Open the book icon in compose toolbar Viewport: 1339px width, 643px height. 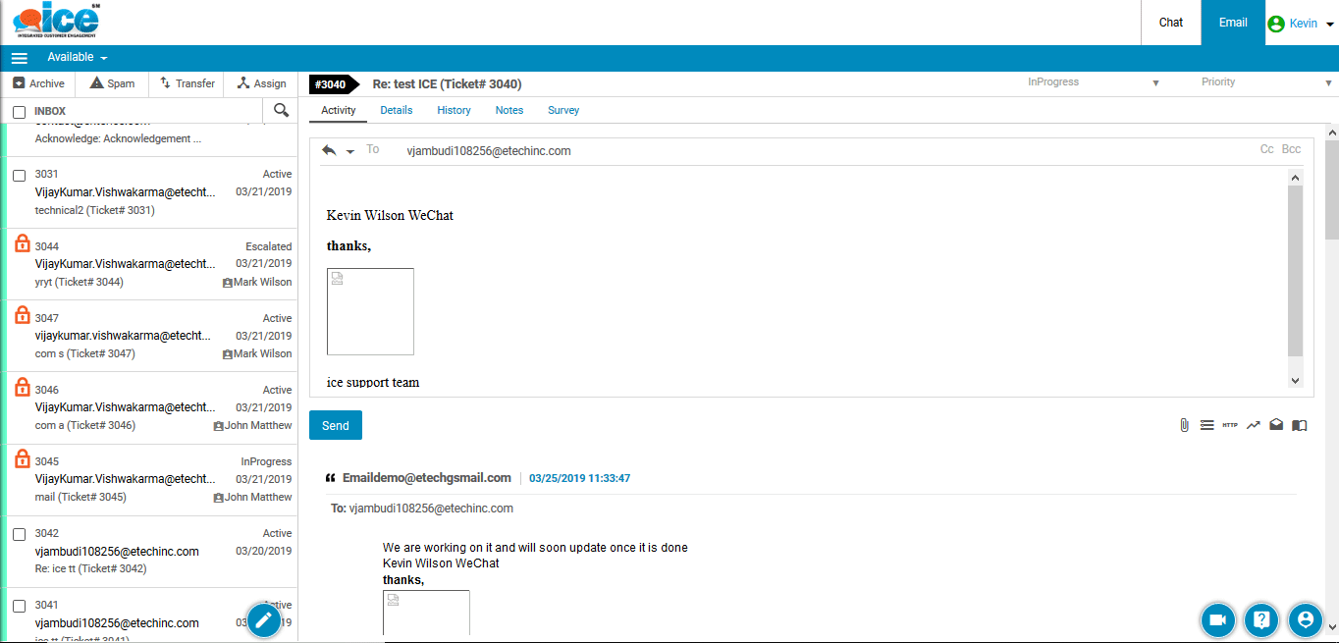[x=1299, y=425]
